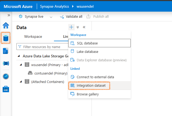172x116 pixels.
Task: Click the Integration dataset table icon
Action: coord(73,85)
